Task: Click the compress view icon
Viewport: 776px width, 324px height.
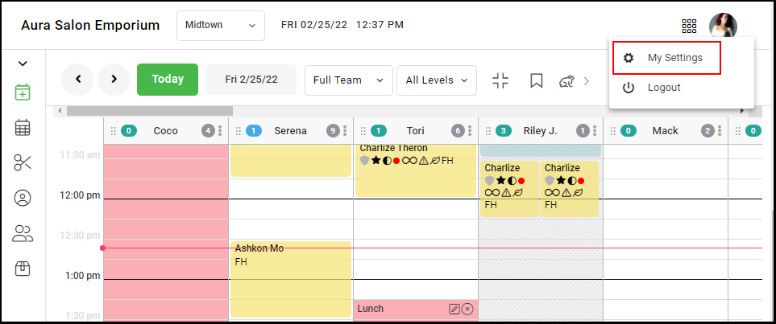Action: [x=501, y=80]
